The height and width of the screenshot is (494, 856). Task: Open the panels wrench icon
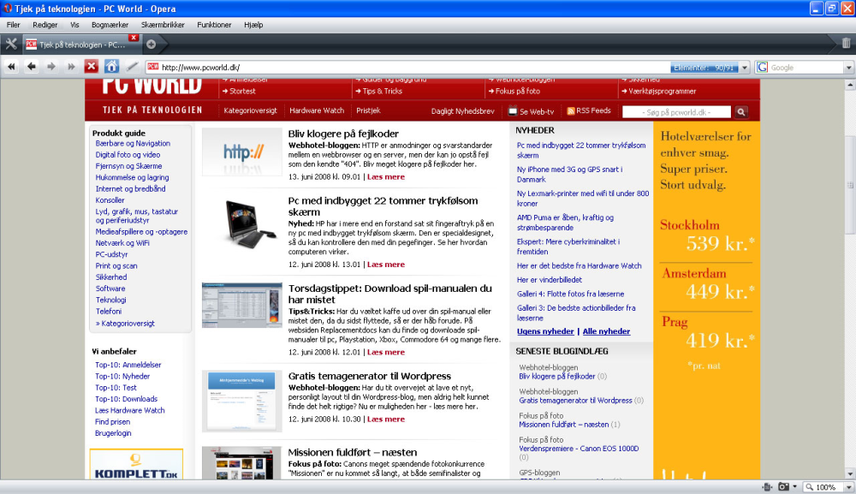pos(11,45)
